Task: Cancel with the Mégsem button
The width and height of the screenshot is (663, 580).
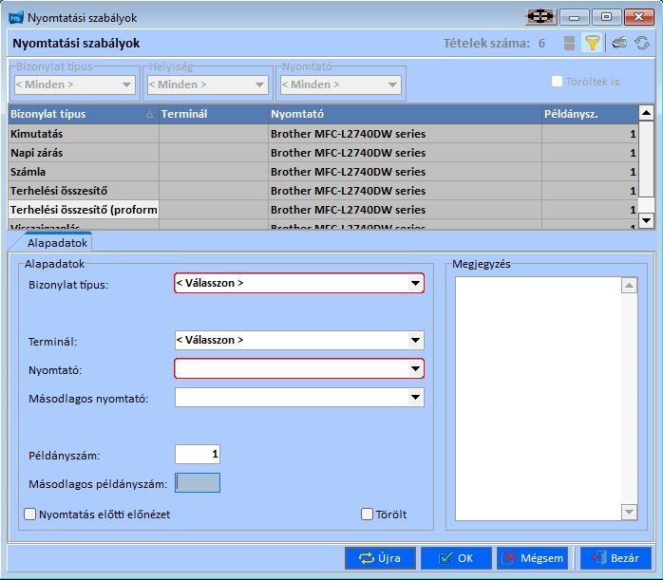Action: [x=532, y=558]
